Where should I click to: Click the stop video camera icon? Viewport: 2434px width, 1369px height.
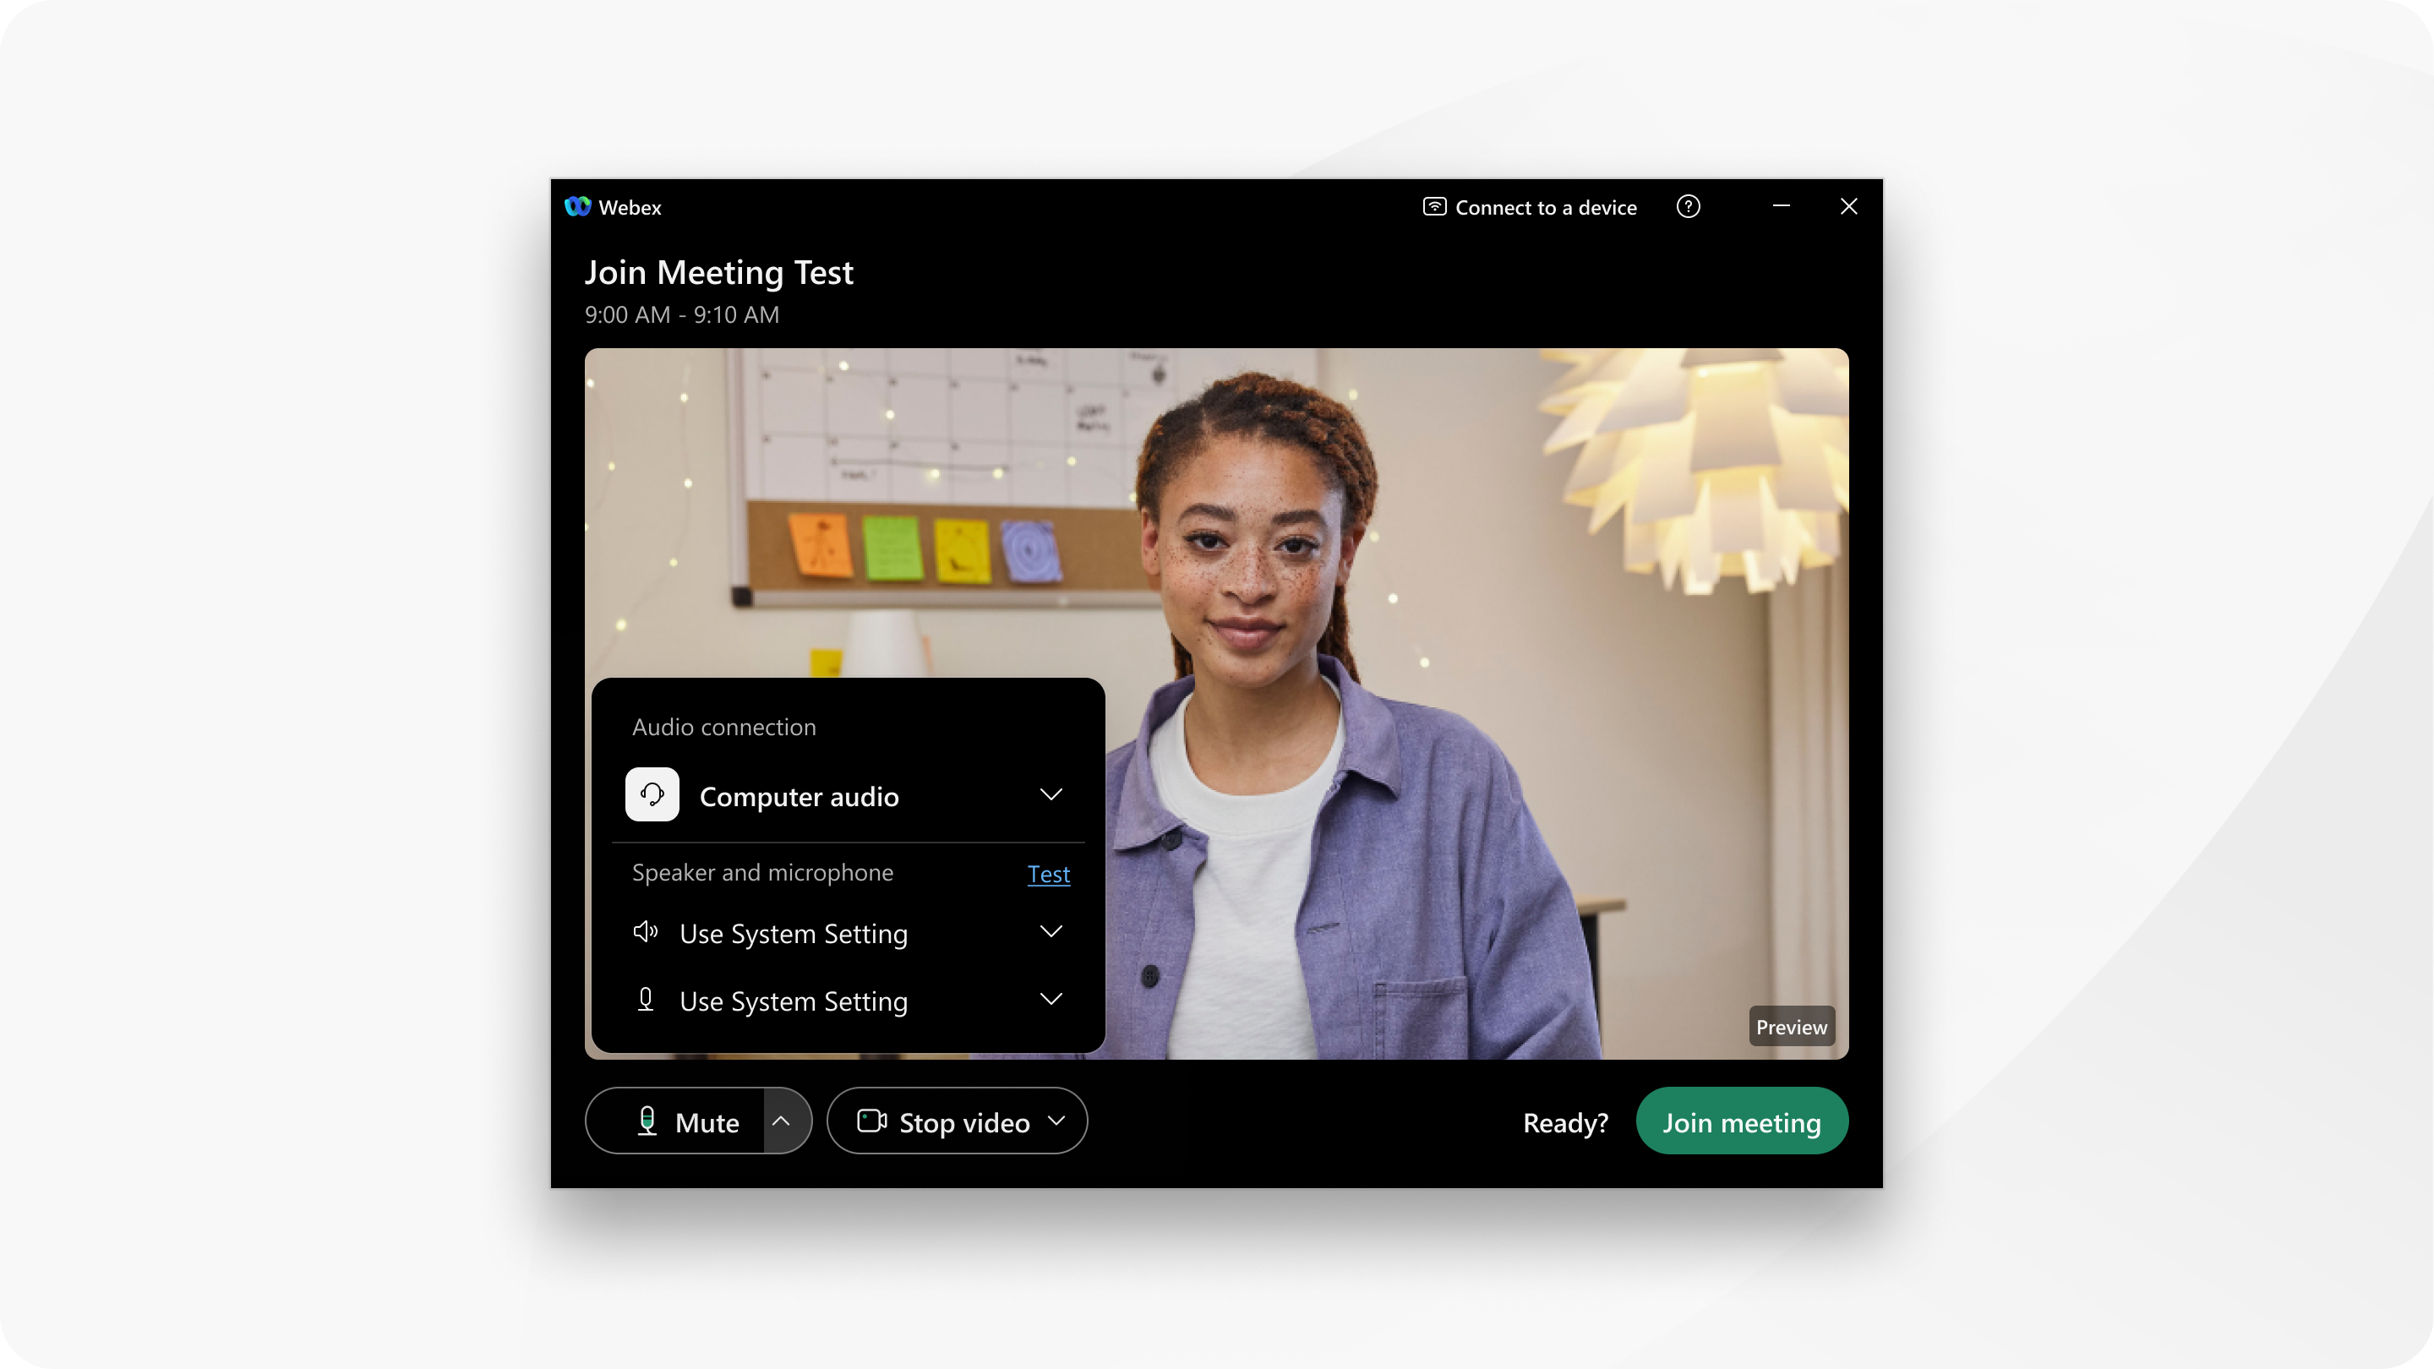(870, 1120)
